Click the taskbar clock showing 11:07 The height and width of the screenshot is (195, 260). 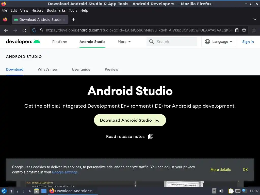[254, 191]
